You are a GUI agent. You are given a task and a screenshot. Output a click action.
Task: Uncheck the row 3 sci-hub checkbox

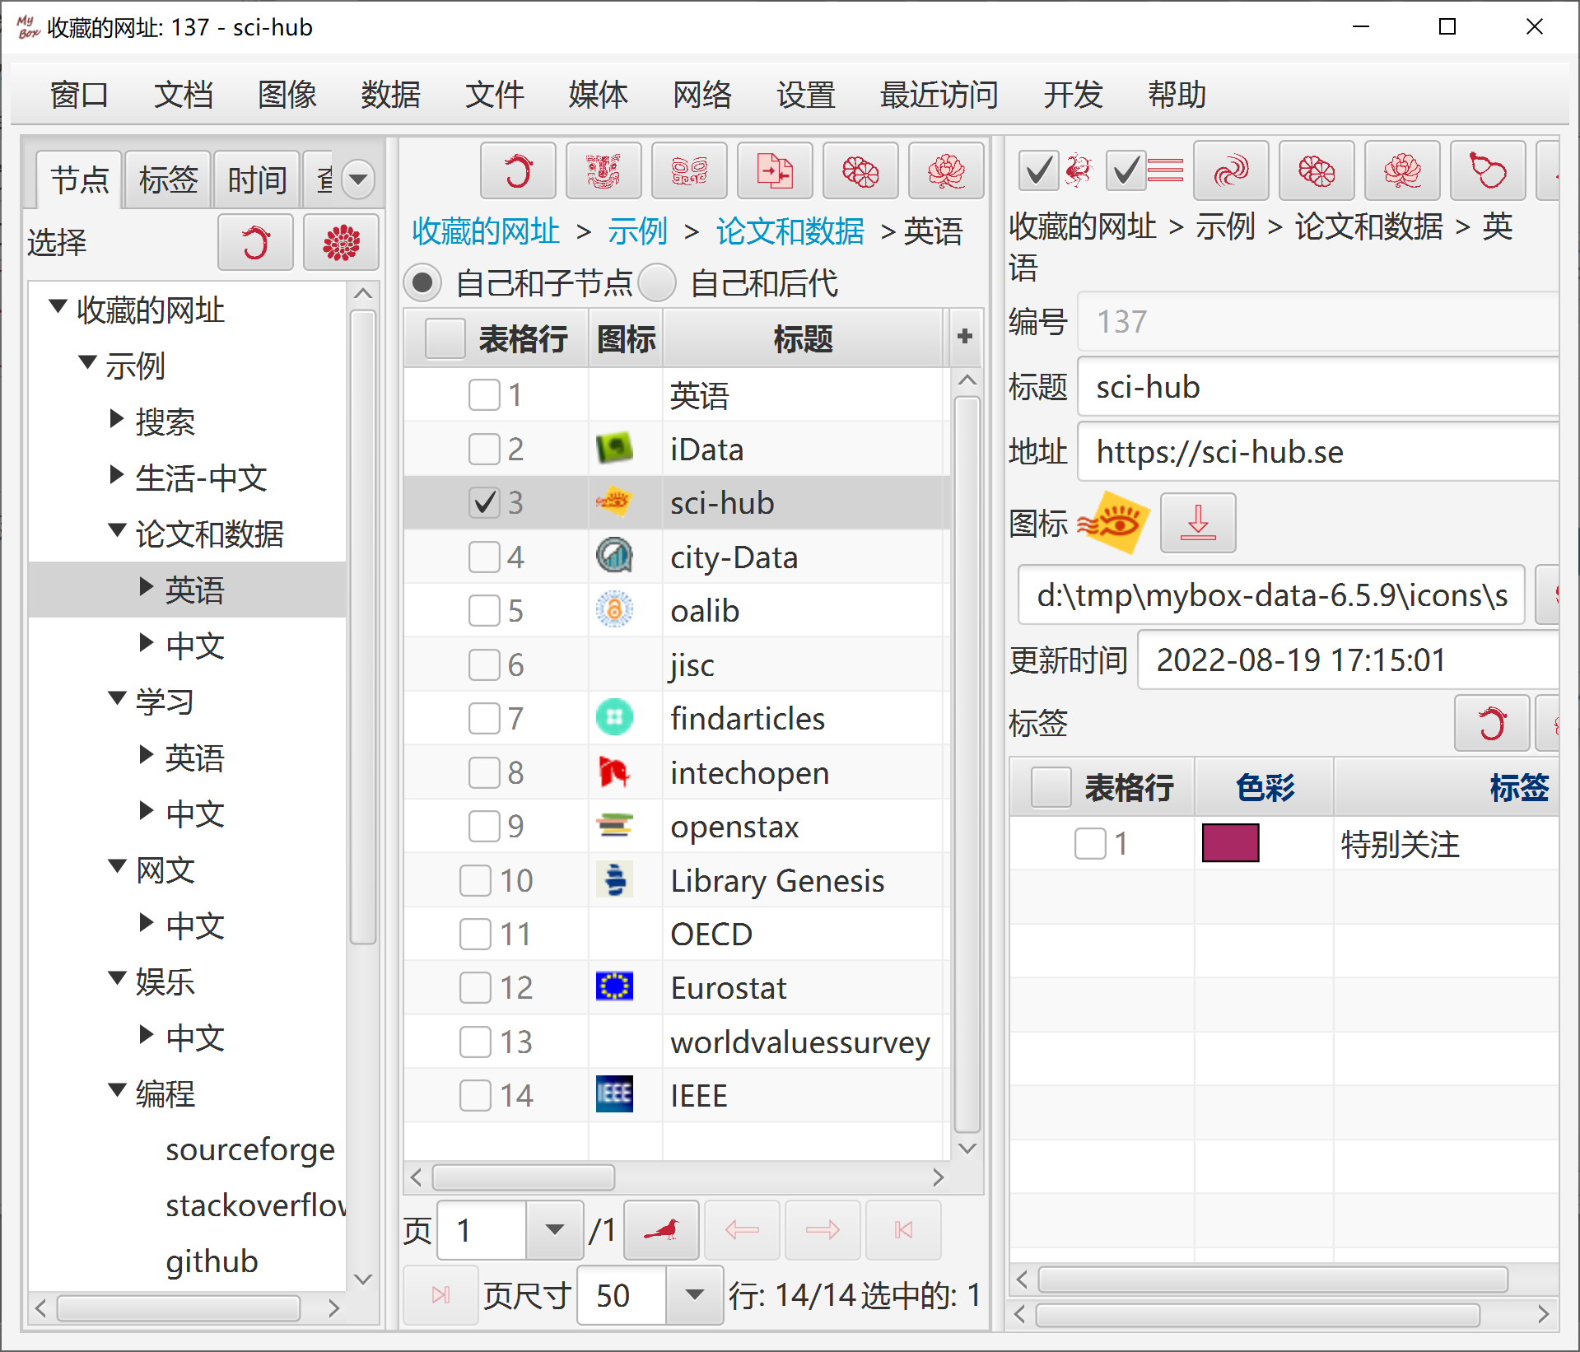tap(484, 502)
